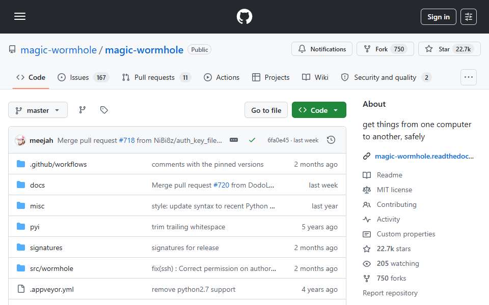Screen dimensions: 489x305
Task: Open the Readme link
Action: pos(390,175)
